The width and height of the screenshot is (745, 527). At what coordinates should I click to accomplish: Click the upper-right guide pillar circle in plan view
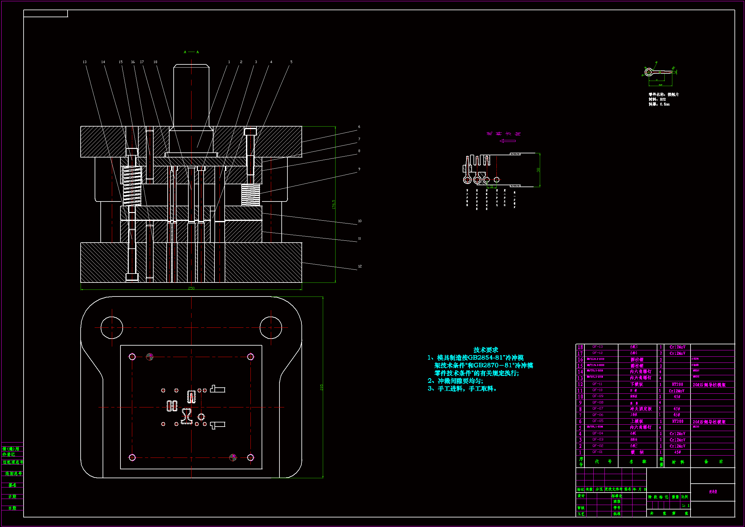pos(271,328)
